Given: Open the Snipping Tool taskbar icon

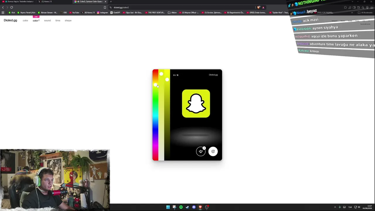Looking at the screenshot, I should [174, 207].
